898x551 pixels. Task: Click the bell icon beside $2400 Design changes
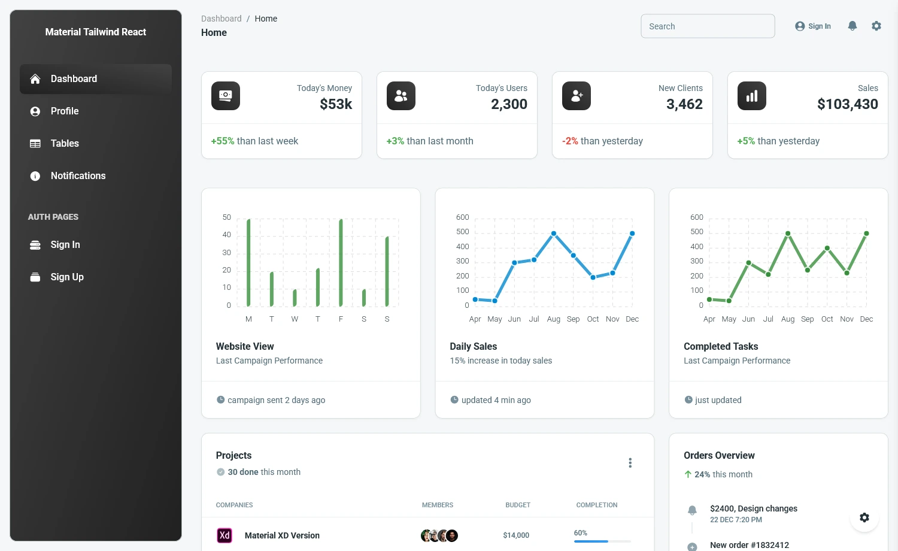[692, 510]
